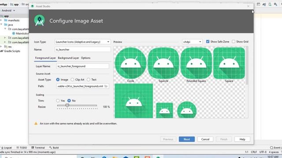The height and width of the screenshot is (158, 282).
Task: Open the Android project view dropdown
Action: click(8, 11)
